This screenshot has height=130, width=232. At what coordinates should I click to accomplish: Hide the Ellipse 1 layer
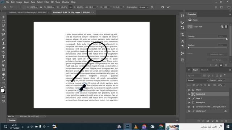click(189, 90)
